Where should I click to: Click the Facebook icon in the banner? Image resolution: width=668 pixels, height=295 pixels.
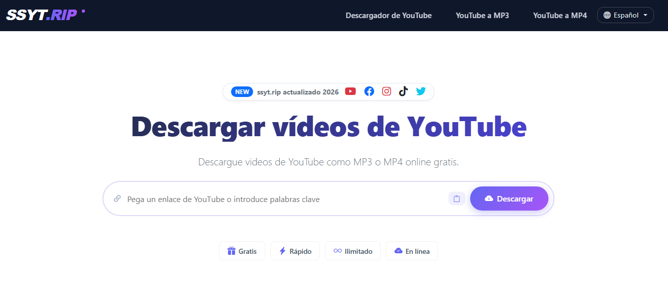click(369, 91)
